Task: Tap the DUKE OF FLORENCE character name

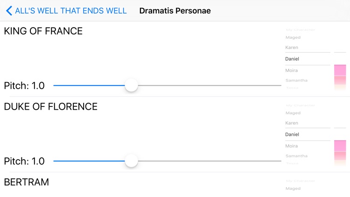Action: click(51, 107)
